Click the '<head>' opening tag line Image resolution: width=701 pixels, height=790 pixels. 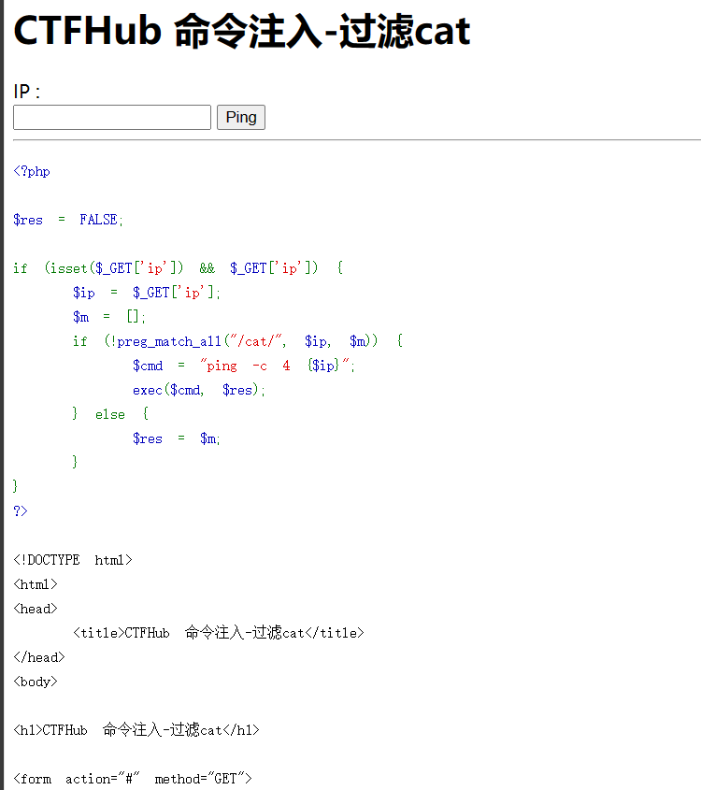pyautogui.click(x=36, y=609)
